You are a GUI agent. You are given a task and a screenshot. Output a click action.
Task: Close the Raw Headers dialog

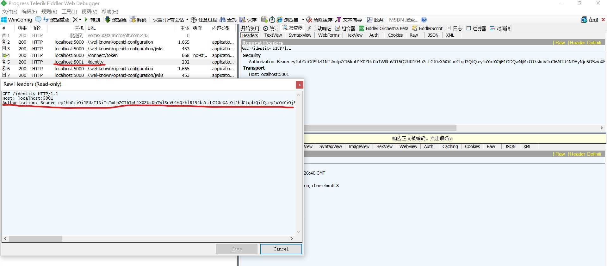[300, 85]
